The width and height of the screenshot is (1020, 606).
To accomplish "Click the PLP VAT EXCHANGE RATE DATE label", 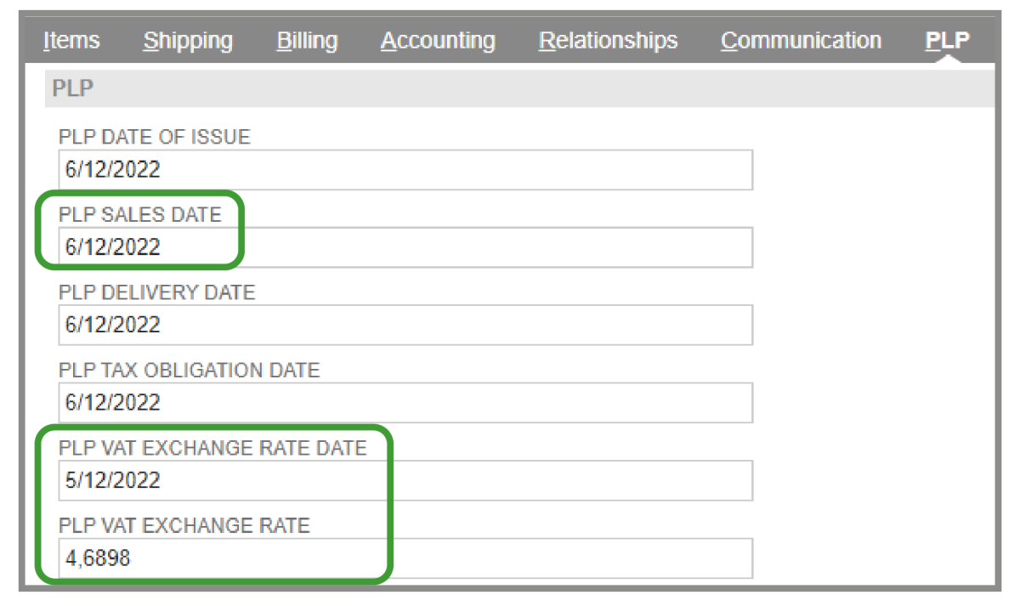I will [212, 448].
